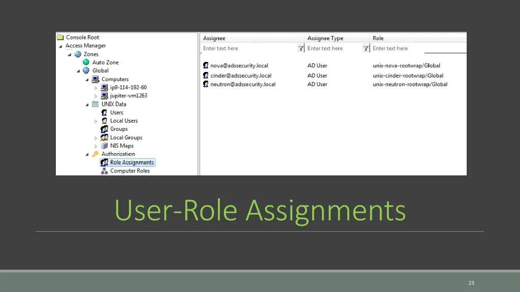The width and height of the screenshot is (520, 292).
Task: Click AD User type in neutron row
Action: (x=317, y=84)
